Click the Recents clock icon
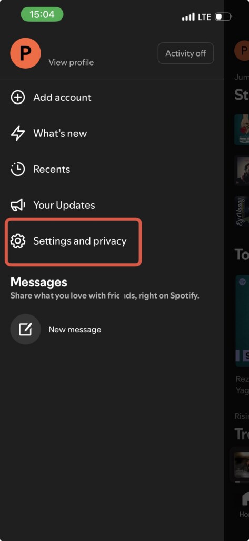Viewport: 249px width, 541px height. (x=18, y=169)
